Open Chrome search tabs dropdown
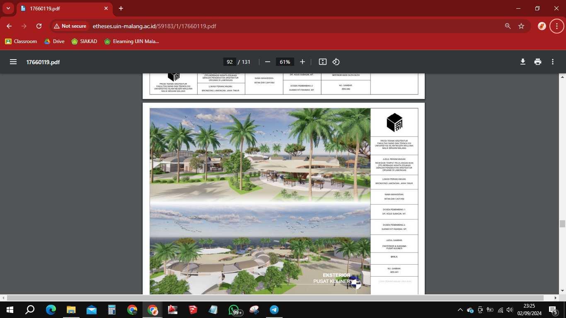 pyautogui.click(x=8, y=8)
